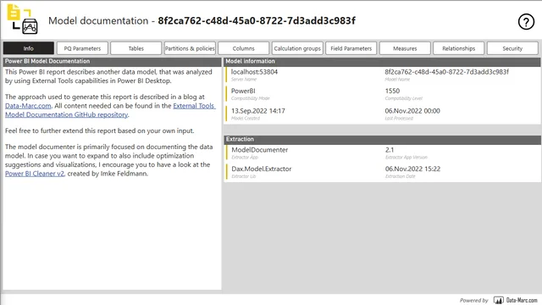Click the GUID in the report title
This screenshot has width=542, height=305.
tap(257, 20)
